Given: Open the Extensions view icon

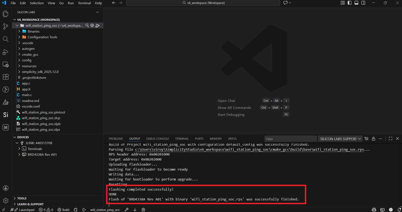Looking at the screenshot, I should pos(6,77).
